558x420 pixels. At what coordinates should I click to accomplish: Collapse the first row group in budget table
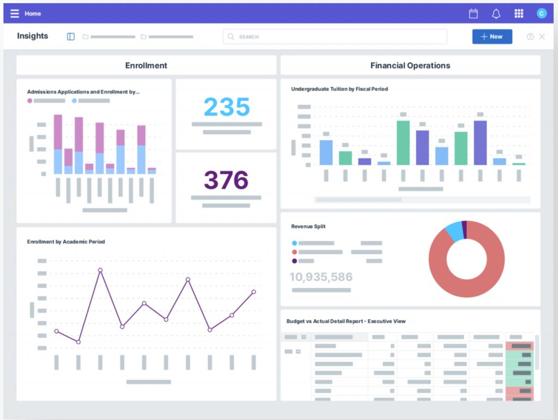(298, 351)
